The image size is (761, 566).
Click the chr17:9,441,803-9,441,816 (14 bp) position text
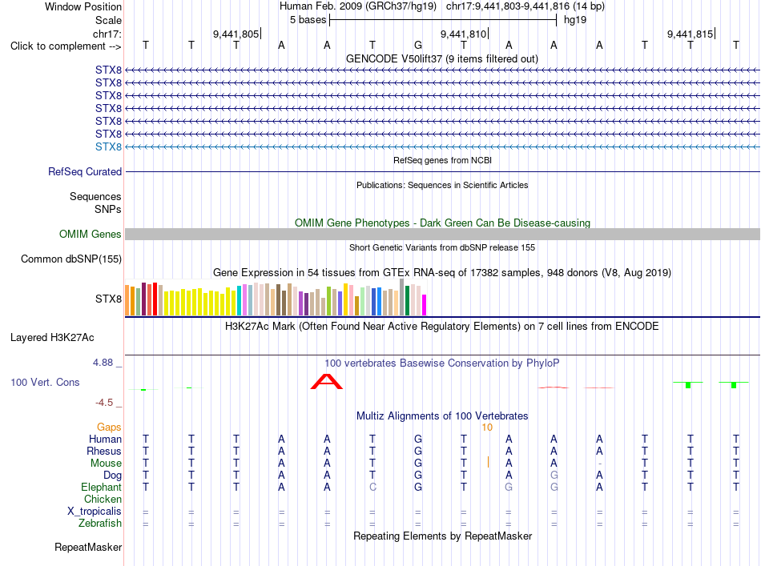(525, 6)
